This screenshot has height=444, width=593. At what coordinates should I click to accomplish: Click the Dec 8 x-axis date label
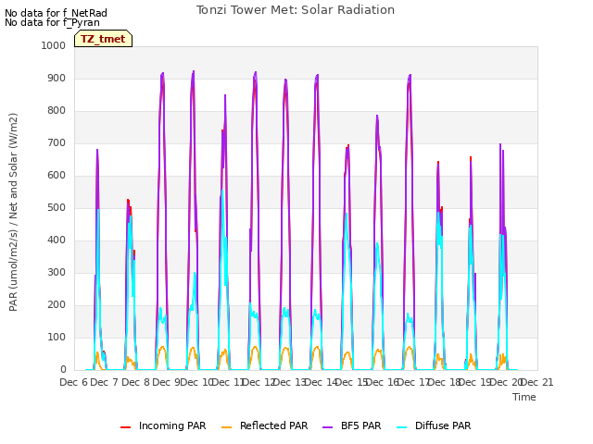(135, 382)
